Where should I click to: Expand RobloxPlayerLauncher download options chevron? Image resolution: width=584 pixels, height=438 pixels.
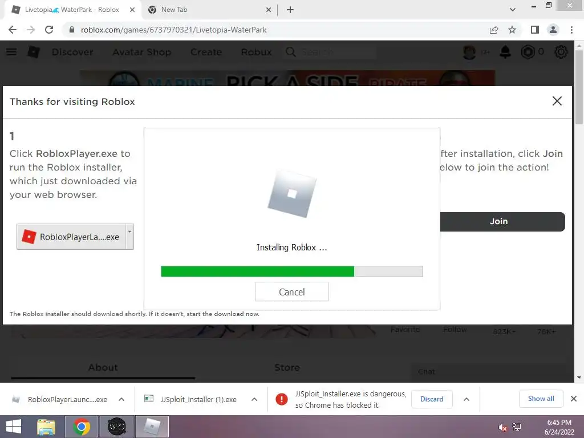[121, 399]
